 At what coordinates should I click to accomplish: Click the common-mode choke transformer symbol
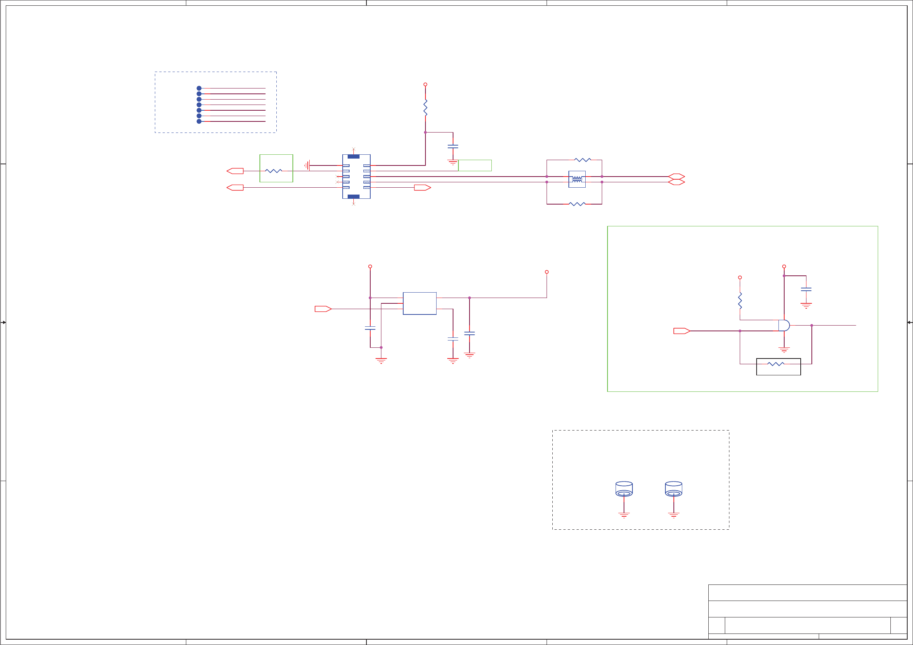(x=576, y=179)
